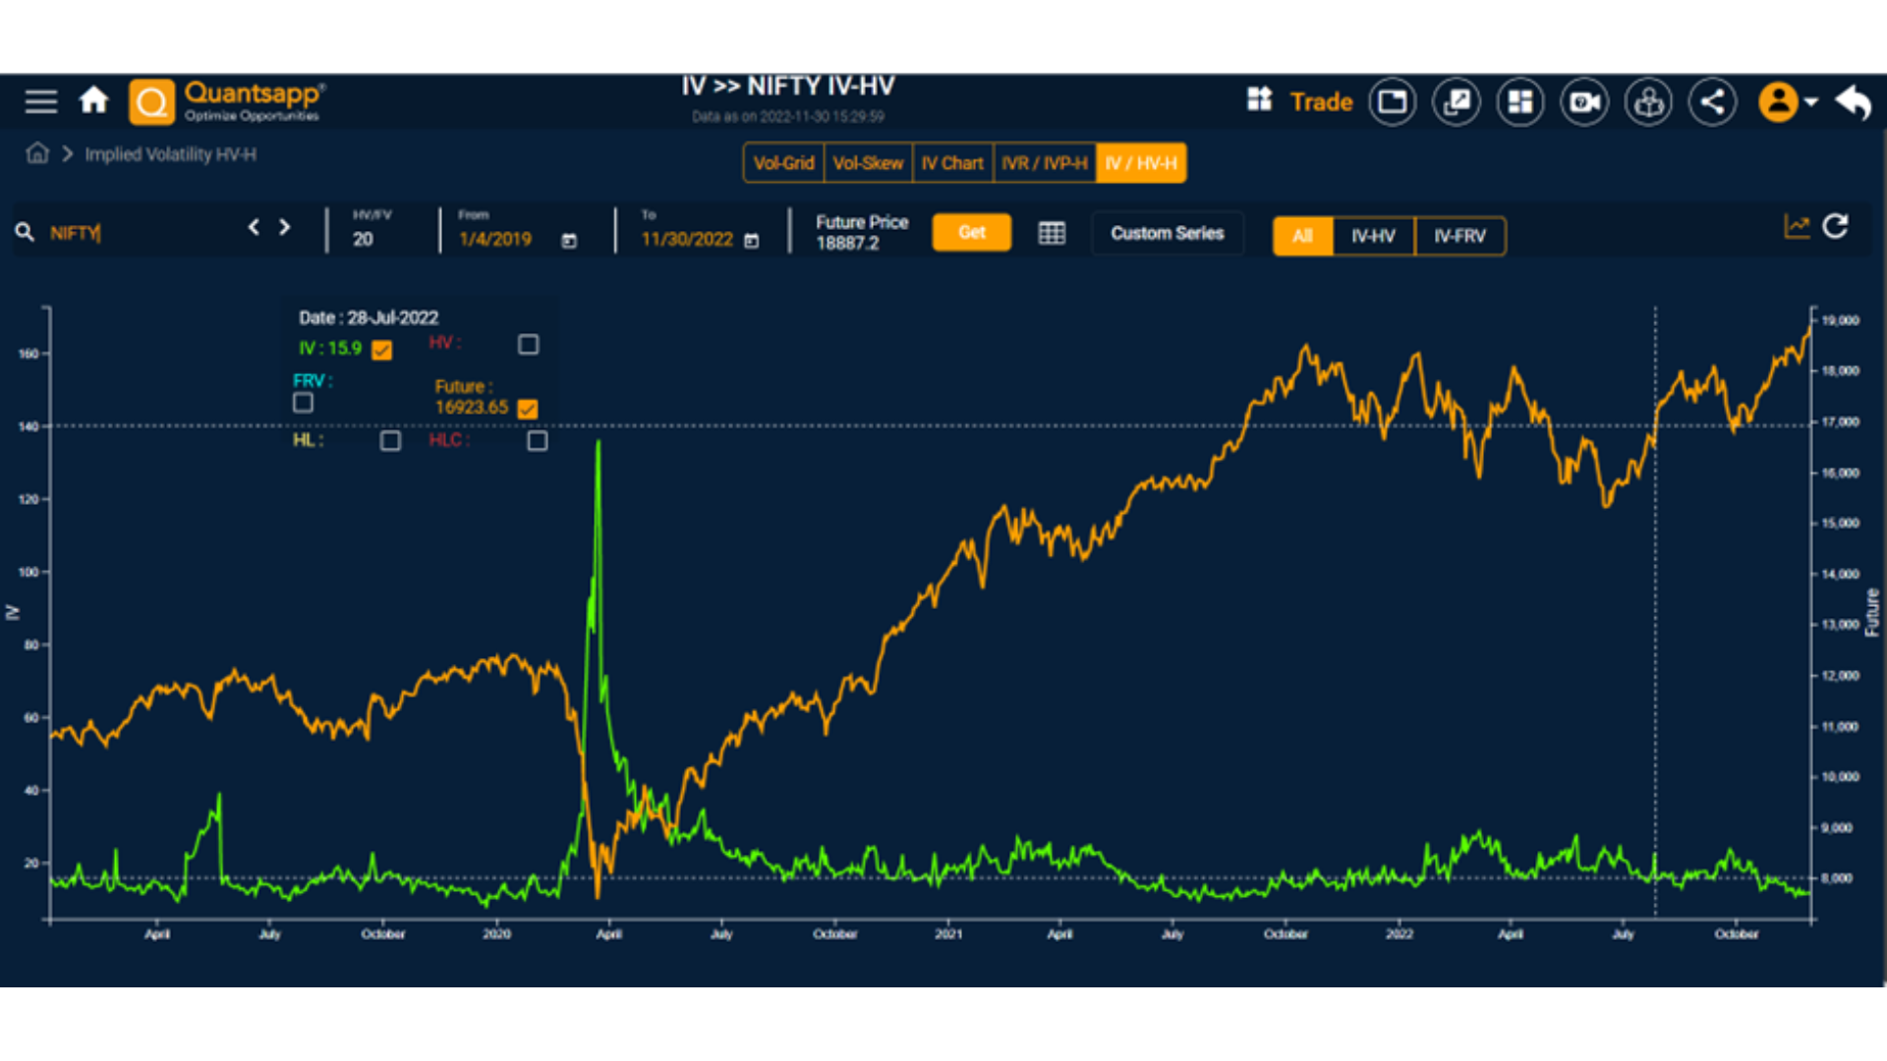Open the From date calendar picker
The image size is (1887, 1061).
pos(569,241)
